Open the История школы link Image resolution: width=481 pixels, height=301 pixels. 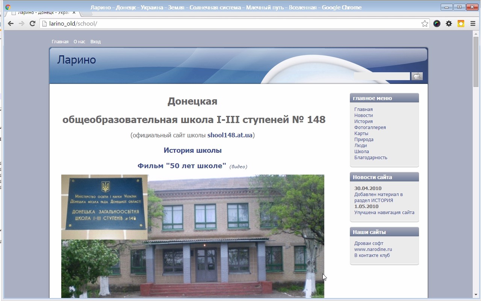coord(193,150)
